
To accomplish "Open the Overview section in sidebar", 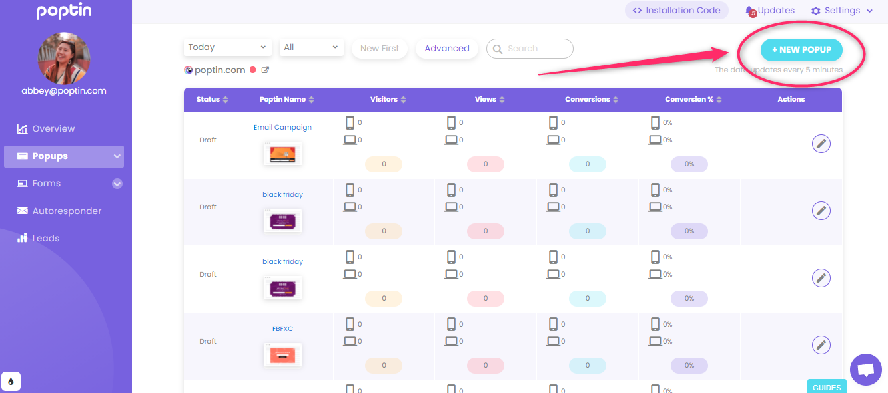I will pos(46,129).
